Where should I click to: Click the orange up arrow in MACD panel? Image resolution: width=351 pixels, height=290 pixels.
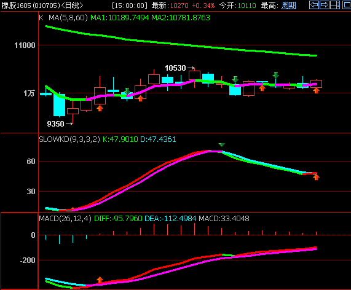click(100, 280)
